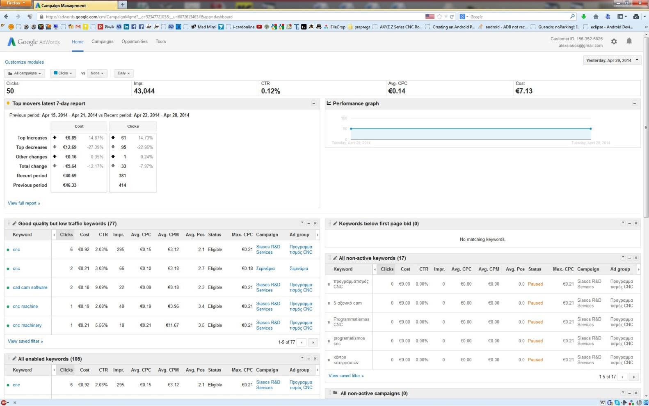The height and width of the screenshot is (406, 649).
Task: Reload the page using refresh icon
Action: 452,17
